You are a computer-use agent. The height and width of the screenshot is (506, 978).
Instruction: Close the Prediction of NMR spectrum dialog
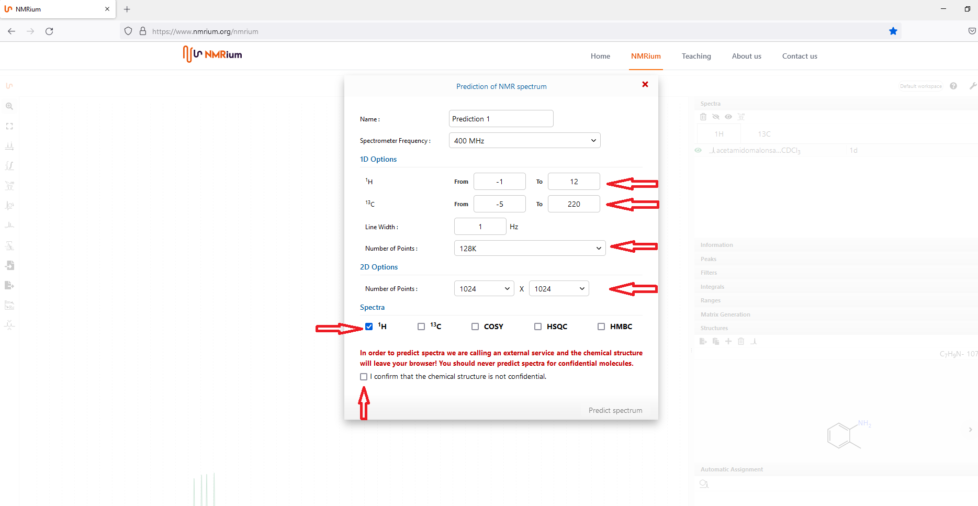click(x=645, y=84)
